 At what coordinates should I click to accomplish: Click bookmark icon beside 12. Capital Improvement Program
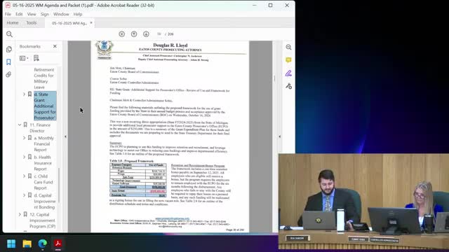click(x=25, y=214)
